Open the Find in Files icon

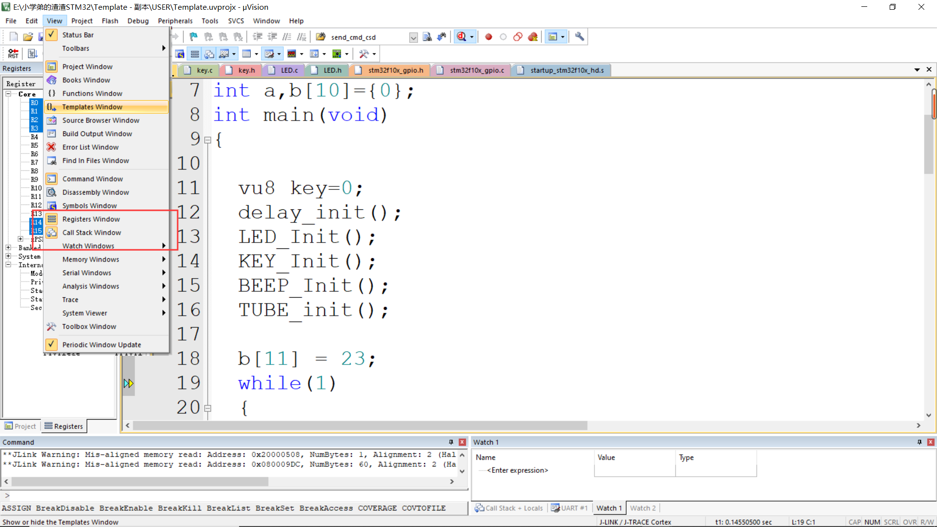(x=321, y=37)
